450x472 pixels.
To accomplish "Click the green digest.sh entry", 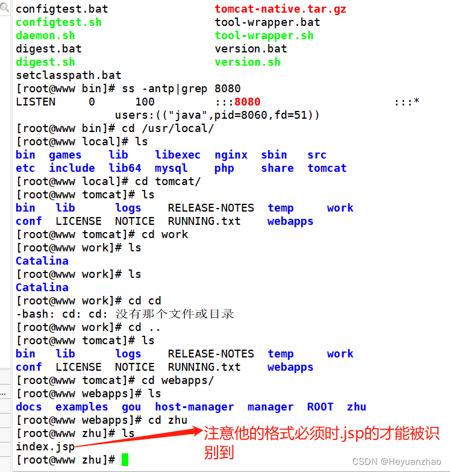I will 45,61.
